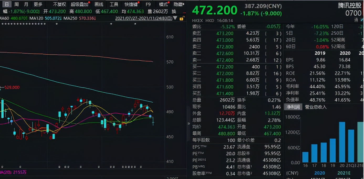Click the yellow padlock icon
The image size is (364, 179).
coord(181,19)
